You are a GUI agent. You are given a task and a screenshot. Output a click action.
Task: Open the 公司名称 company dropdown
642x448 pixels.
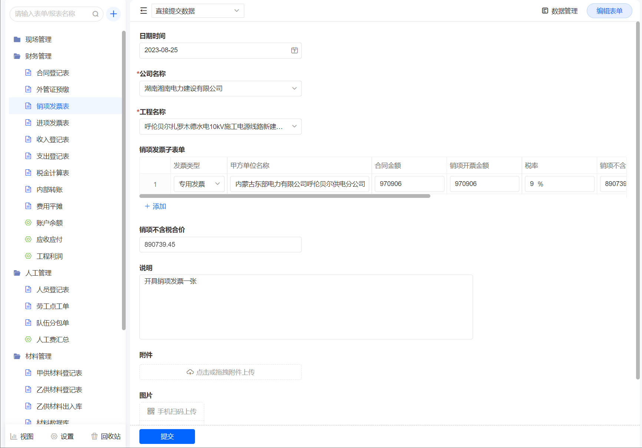point(220,89)
